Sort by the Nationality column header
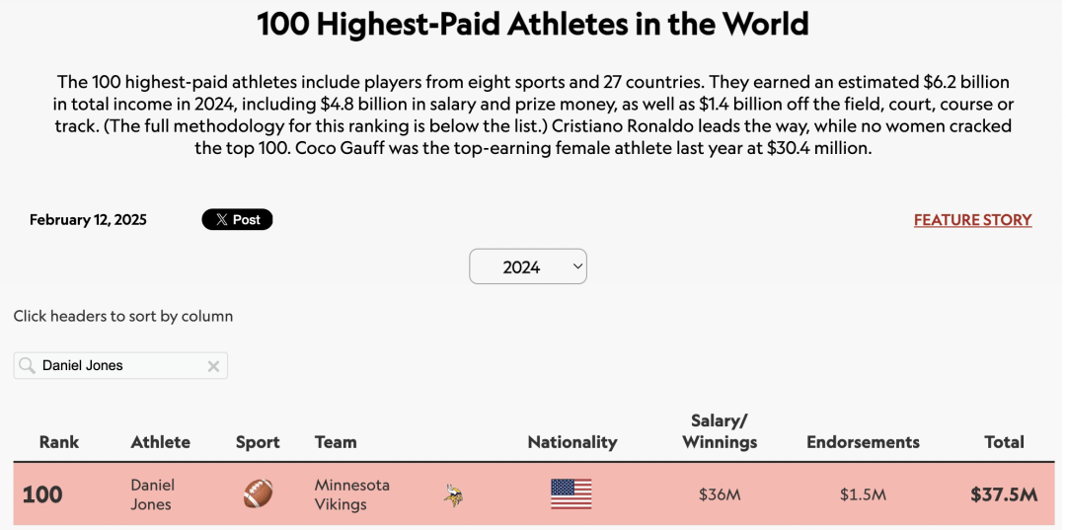Image resolution: width=1066 pixels, height=530 pixels. [x=571, y=442]
